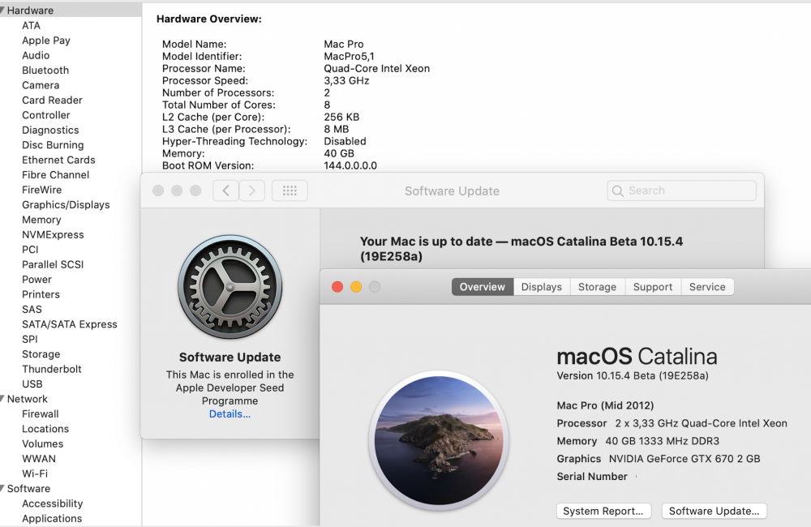Image resolution: width=811 pixels, height=527 pixels.
Task: Select Storage in the System Report sidebar
Action: [41, 354]
